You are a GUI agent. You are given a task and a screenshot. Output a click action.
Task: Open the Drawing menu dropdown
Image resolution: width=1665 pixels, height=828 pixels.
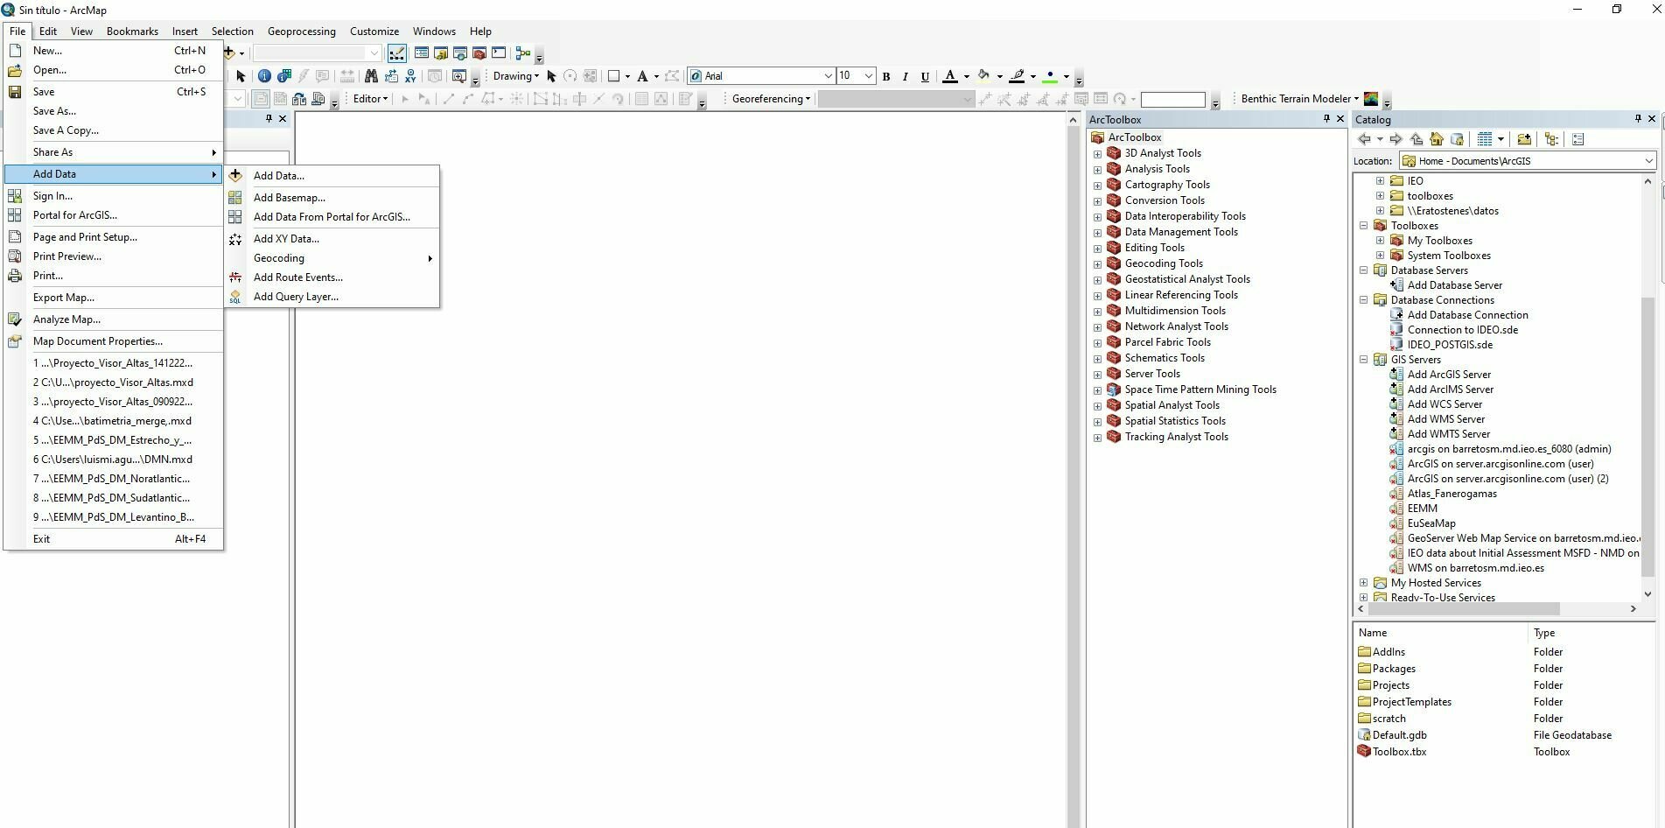click(x=515, y=76)
